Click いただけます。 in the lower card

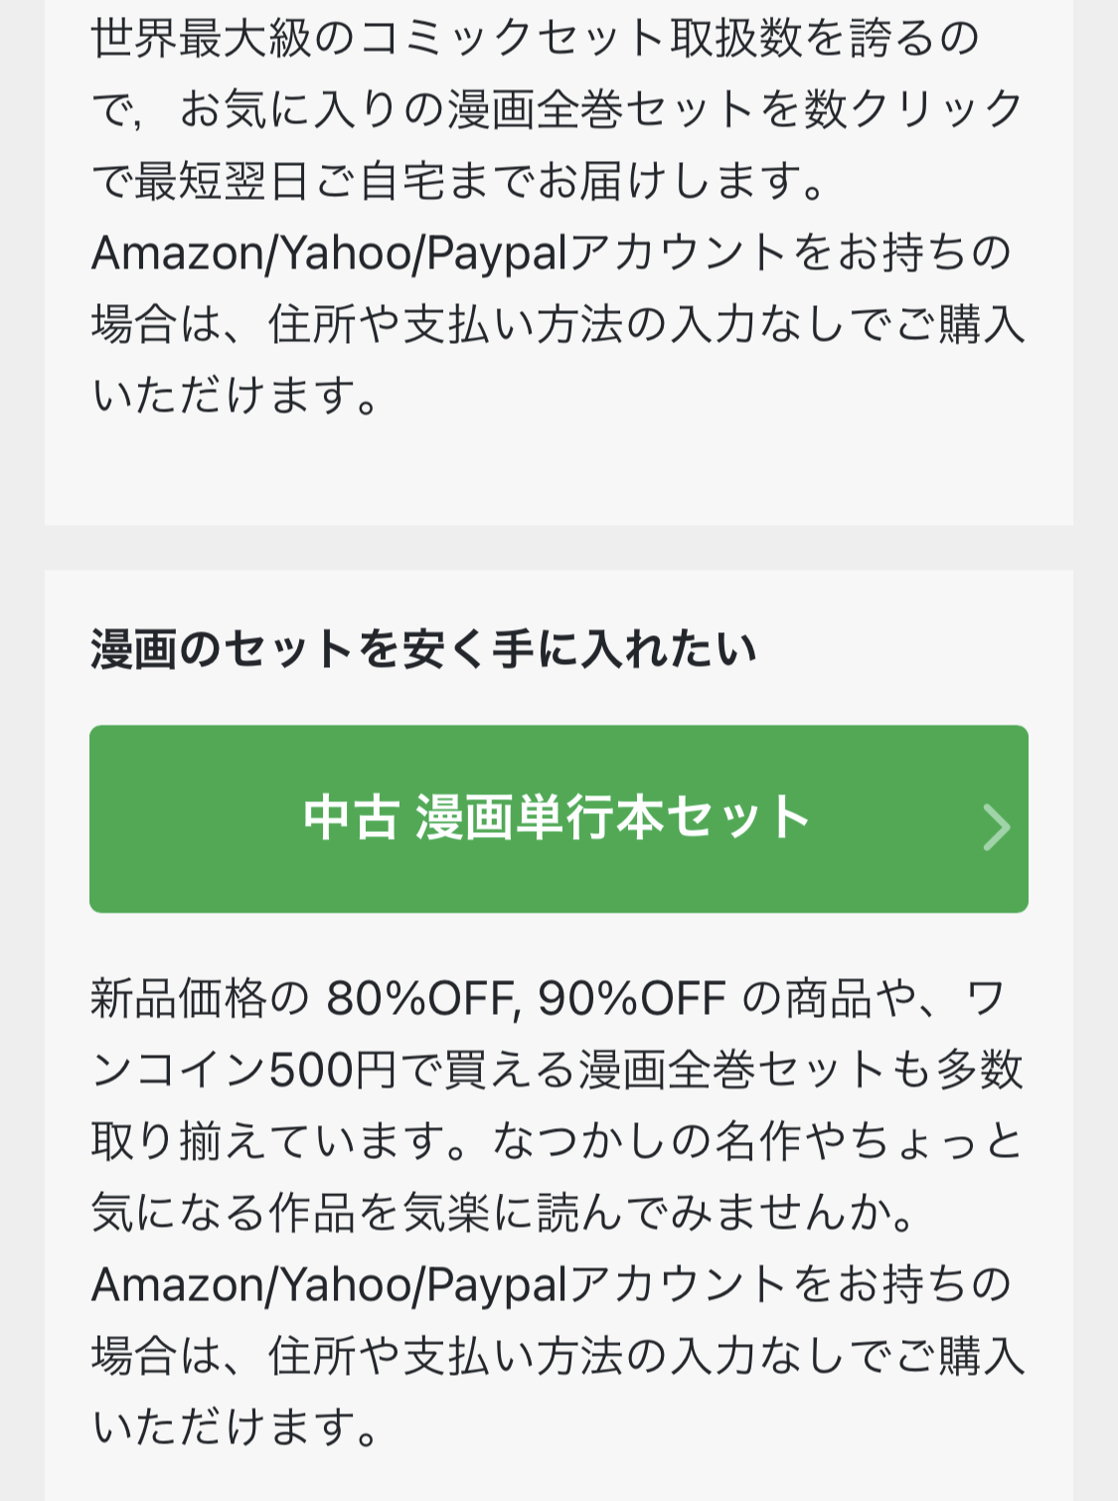click(x=237, y=1427)
